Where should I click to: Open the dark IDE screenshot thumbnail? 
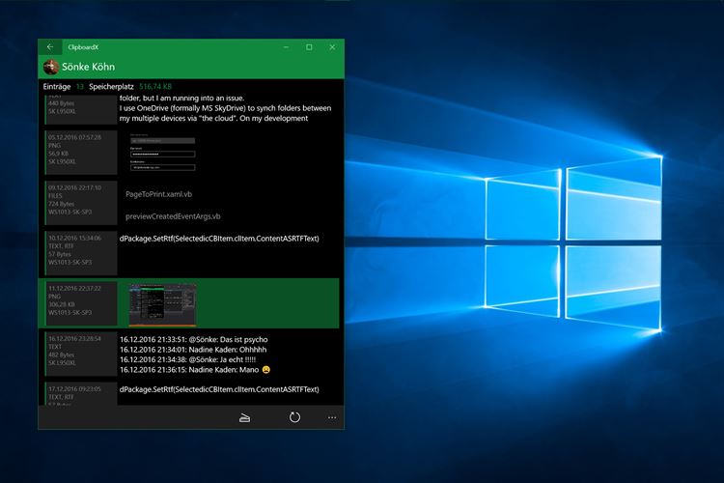pyautogui.click(x=162, y=305)
